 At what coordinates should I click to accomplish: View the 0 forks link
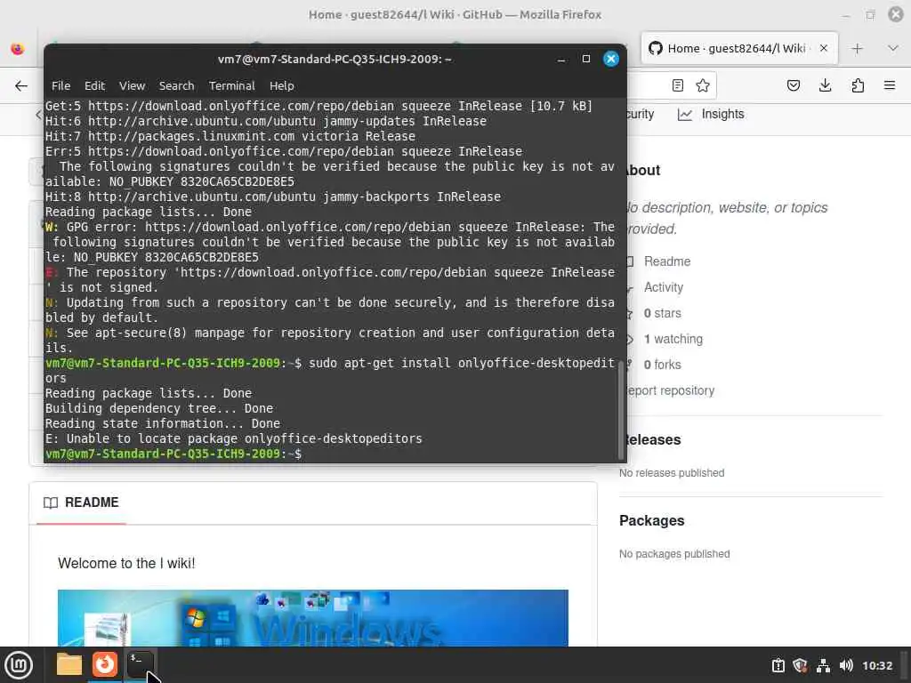click(x=662, y=365)
